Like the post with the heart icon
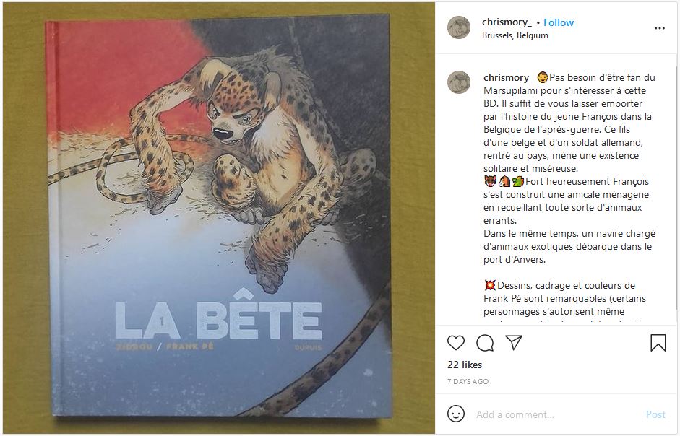The width and height of the screenshot is (680, 436). coord(456,343)
